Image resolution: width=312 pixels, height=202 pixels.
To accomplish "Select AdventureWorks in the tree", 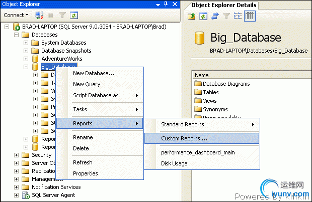I will [x=62, y=59].
